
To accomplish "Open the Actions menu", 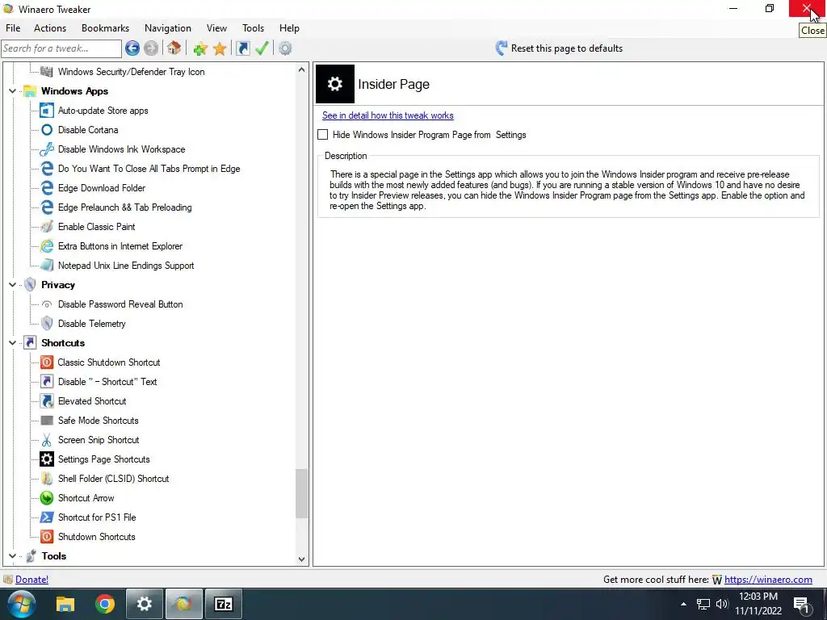I will point(50,28).
